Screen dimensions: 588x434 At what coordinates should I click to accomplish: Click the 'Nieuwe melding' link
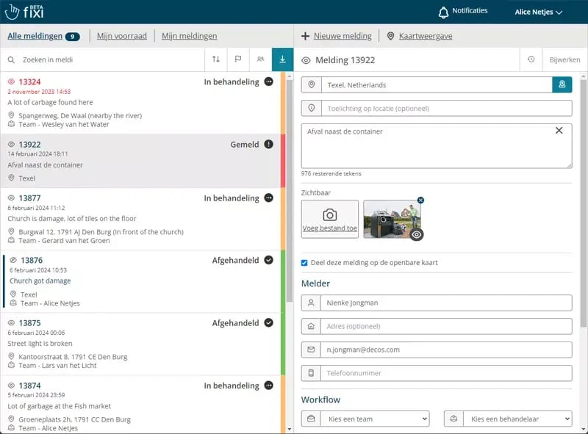pos(336,36)
